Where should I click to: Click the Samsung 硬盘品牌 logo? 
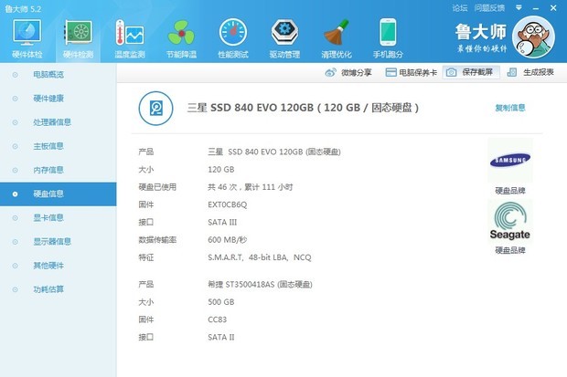(x=510, y=161)
